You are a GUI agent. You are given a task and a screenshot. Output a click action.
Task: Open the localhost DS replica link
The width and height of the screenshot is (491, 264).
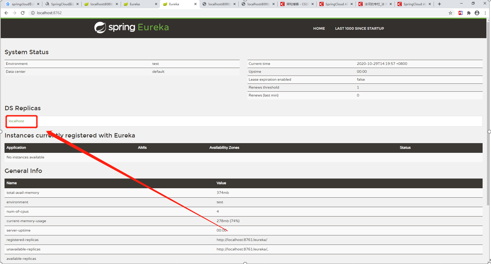(16, 121)
